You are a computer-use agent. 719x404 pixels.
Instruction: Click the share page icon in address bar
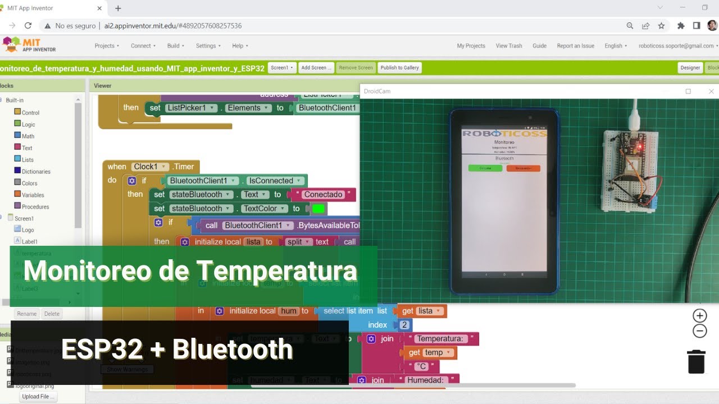tap(646, 25)
